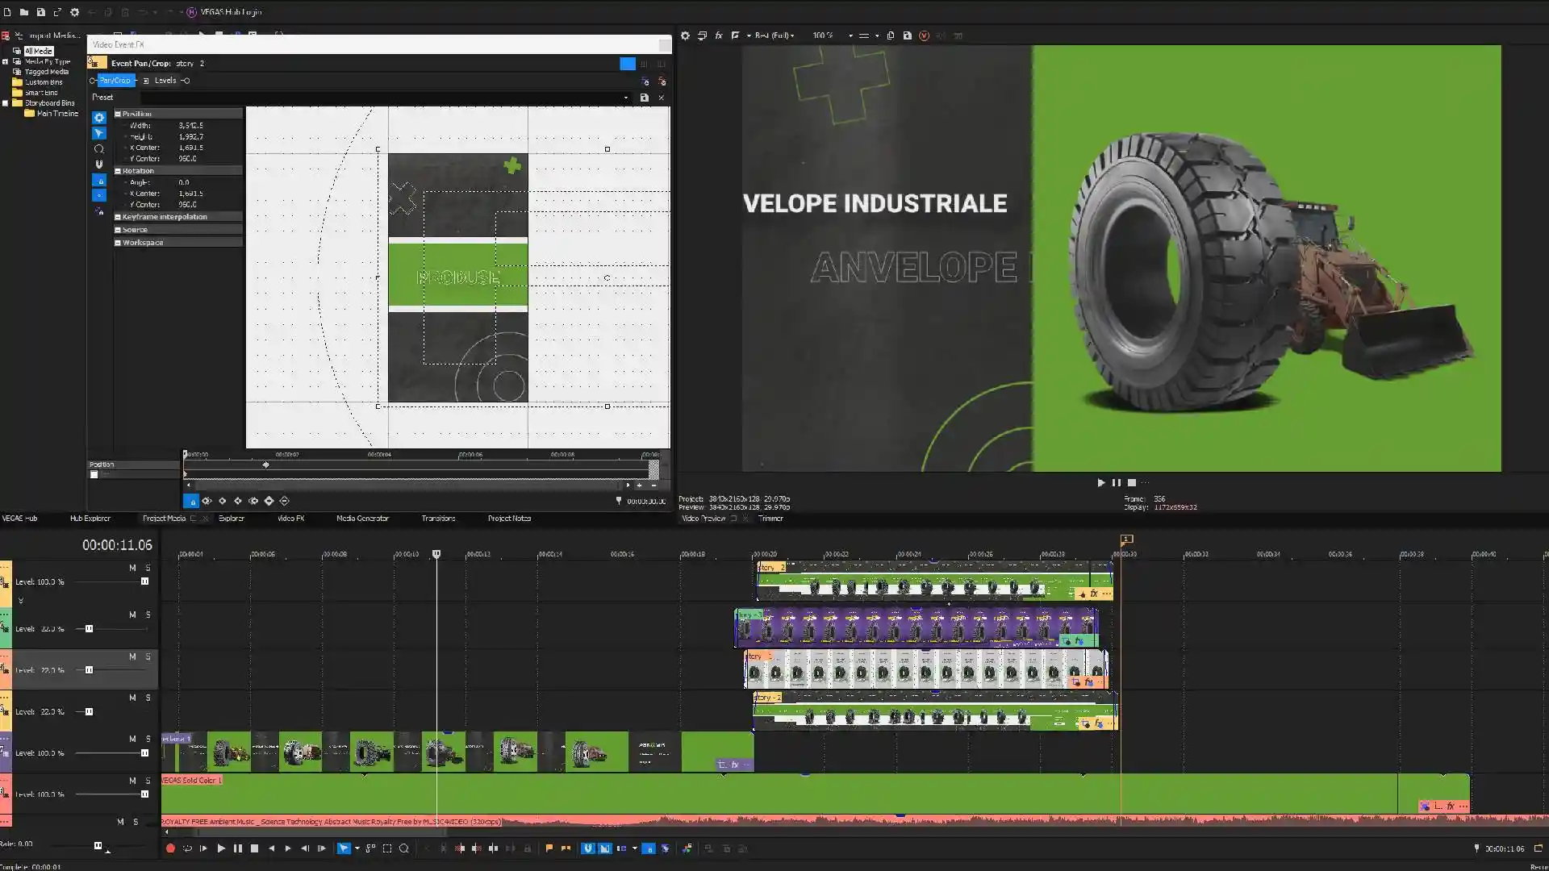Open VEGAS Hub Login

click(224, 12)
